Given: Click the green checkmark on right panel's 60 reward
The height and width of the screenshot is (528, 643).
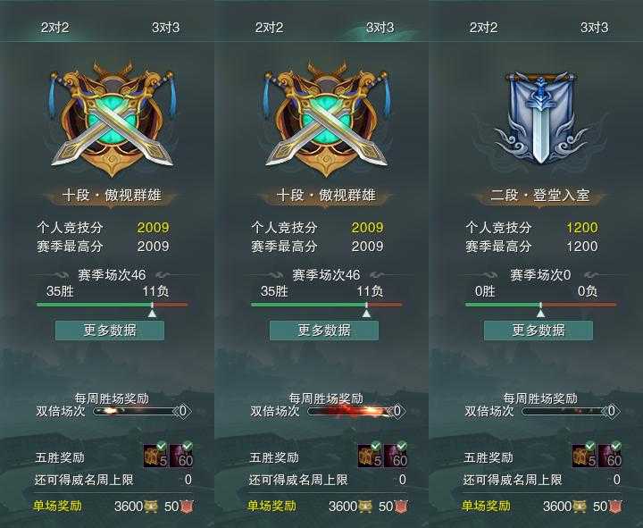Looking at the screenshot, I should click(616, 446).
